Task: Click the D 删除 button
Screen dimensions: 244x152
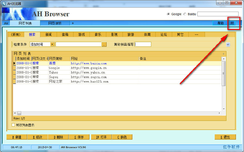Action: click(58, 137)
